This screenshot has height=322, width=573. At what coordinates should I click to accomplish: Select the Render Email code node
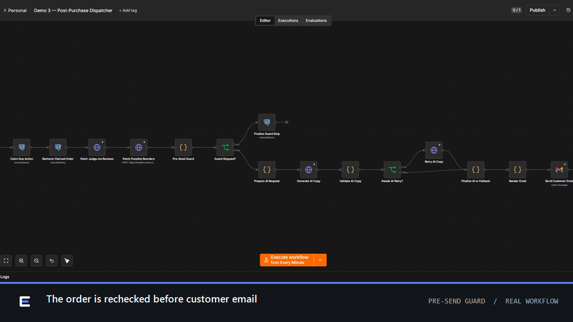(518, 170)
